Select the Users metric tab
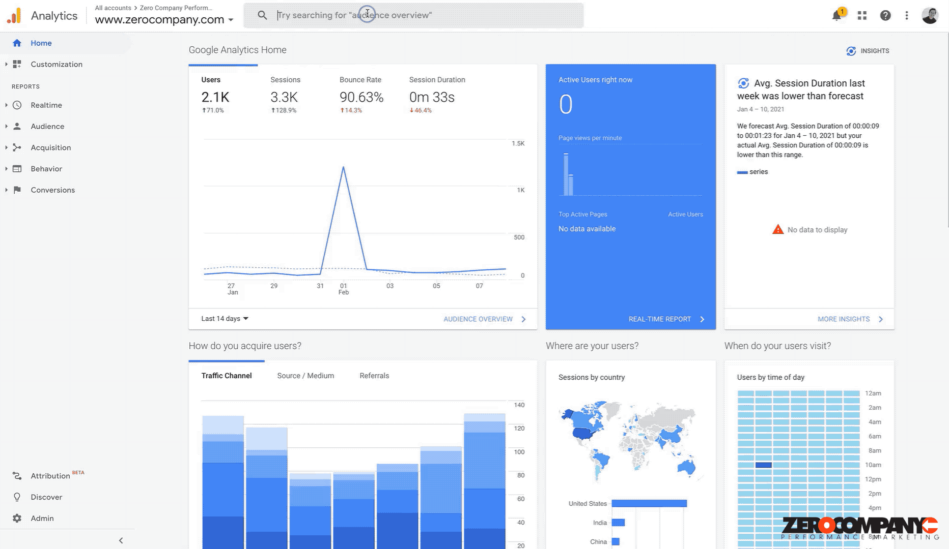949x549 pixels. (223, 95)
